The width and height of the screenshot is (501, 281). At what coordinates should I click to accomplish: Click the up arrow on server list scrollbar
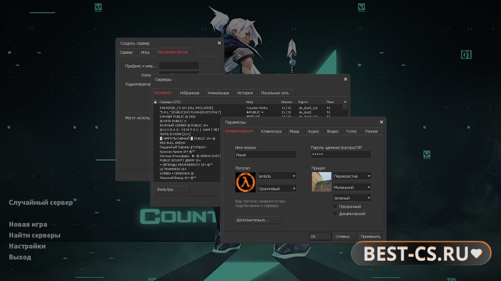pos(345,102)
